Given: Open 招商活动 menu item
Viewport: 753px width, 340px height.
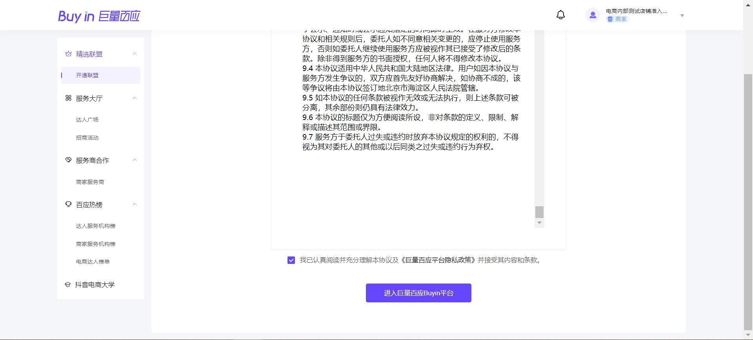Looking at the screenshot, I should (87, 138).
